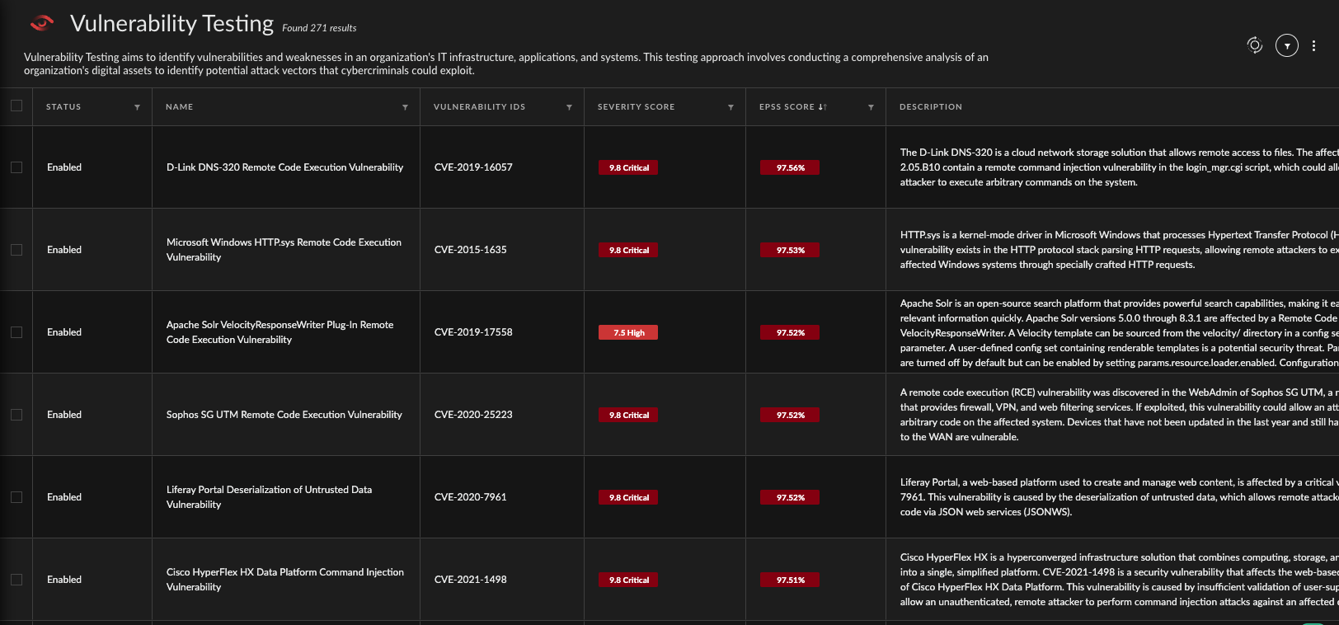1339x625 pixels.
Task: Click CVE-2019-17558 ID
Action: [x=473, y=332]
